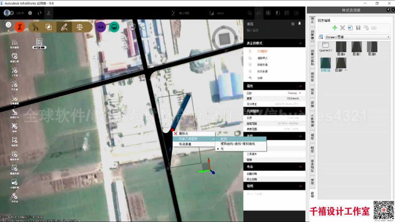Select the highlighted teal road style thumbnail
Screen dimensions: 395x222
(326, 64)
